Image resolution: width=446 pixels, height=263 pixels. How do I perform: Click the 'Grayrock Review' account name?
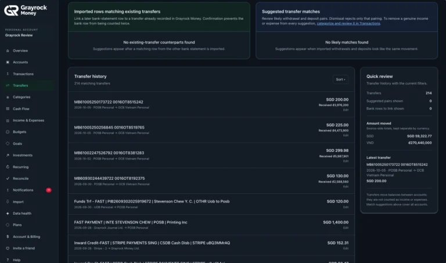tap(19, 35)
